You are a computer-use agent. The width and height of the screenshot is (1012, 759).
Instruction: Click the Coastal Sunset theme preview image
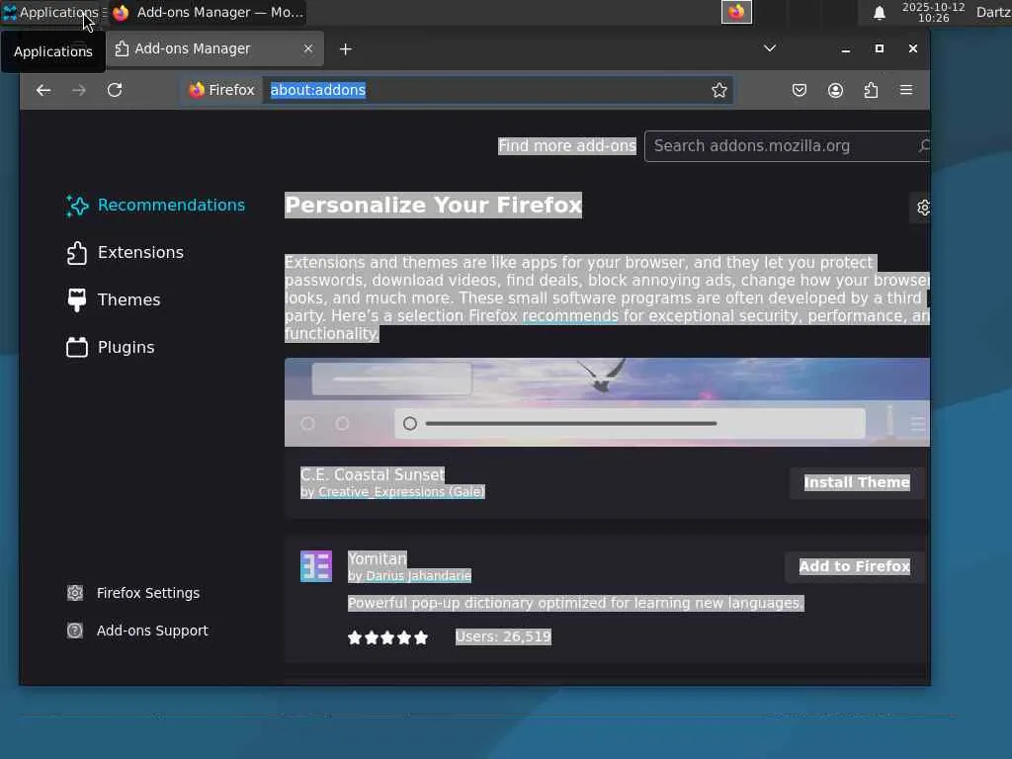[x=608, y=403]
